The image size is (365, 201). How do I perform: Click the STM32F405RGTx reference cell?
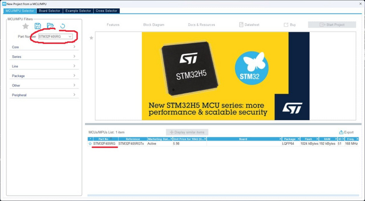131,144
